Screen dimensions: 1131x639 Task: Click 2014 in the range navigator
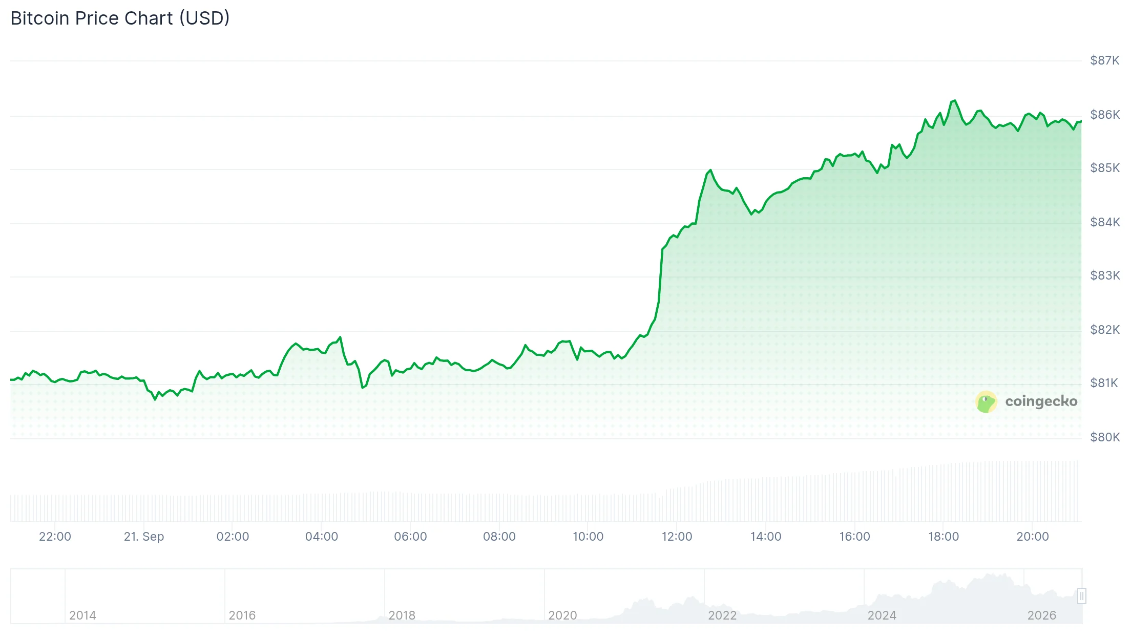[82, 615]
